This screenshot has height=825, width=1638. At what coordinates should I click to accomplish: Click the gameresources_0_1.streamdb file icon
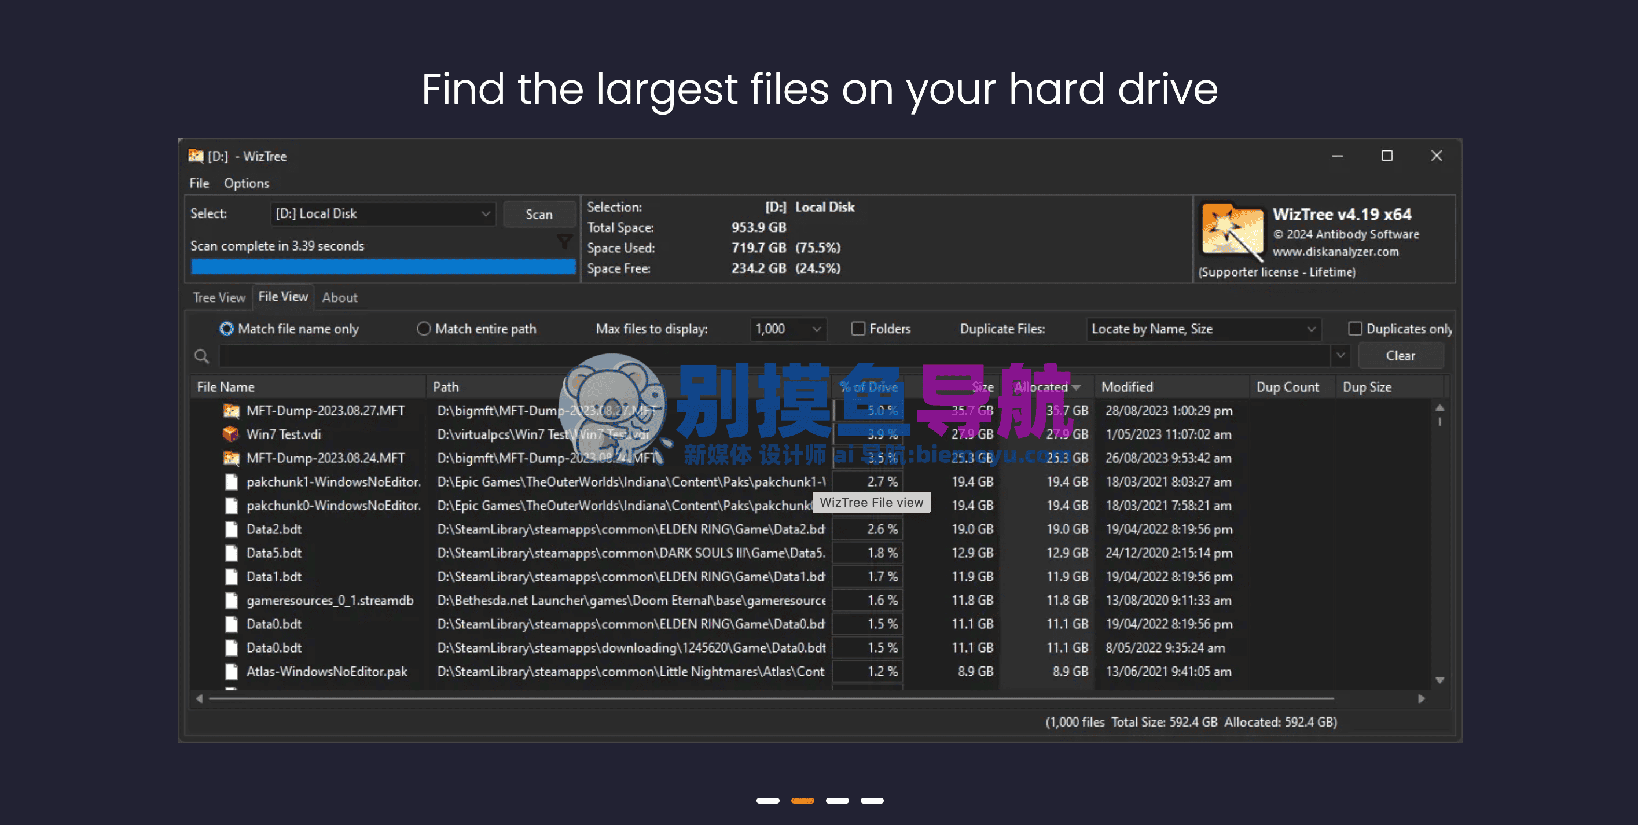click(232, 601)
